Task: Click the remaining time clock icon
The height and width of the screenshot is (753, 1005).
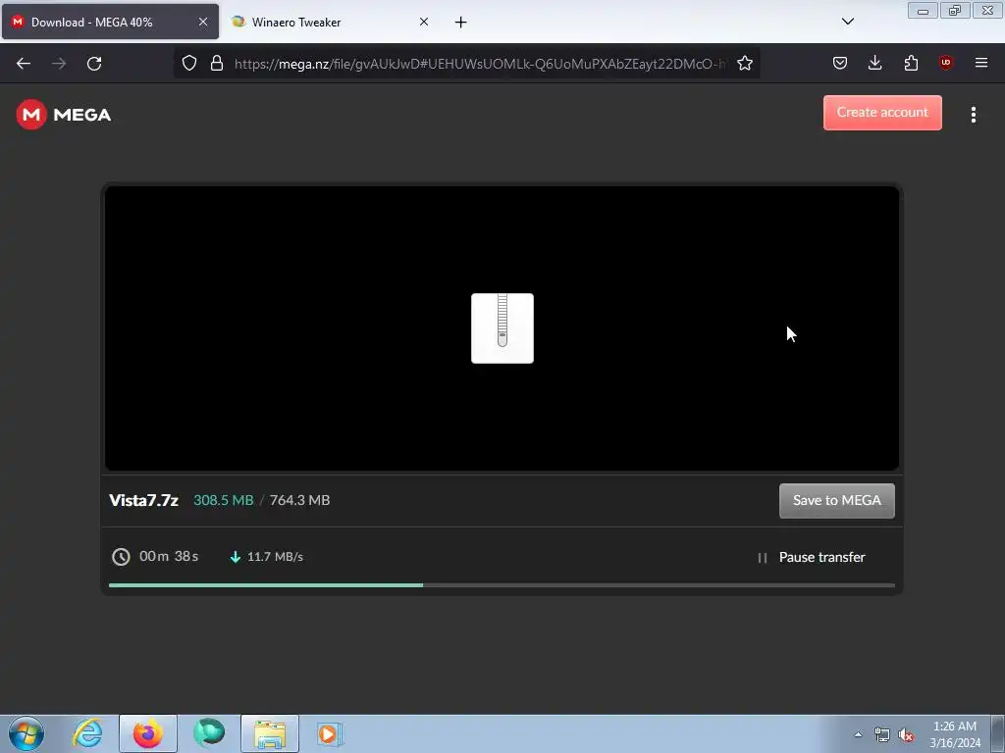Action: point(121,557)
